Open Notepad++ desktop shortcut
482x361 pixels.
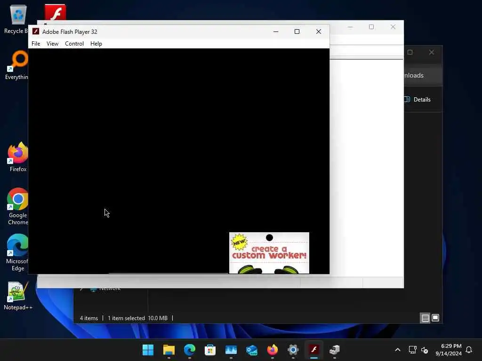(x=18, y=295)
